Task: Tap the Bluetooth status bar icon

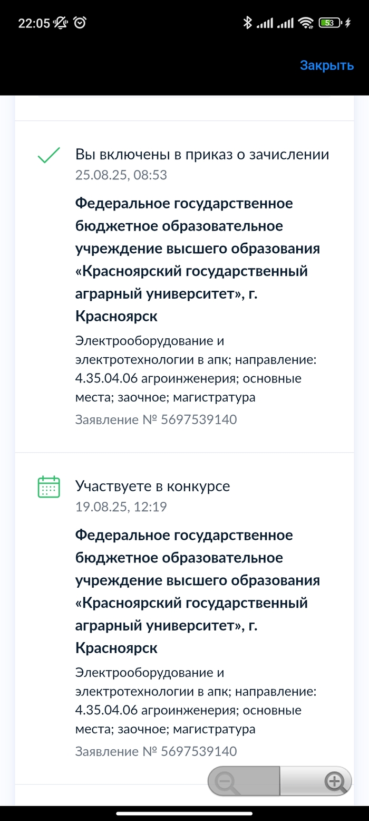Action: (x=247, y=23)
